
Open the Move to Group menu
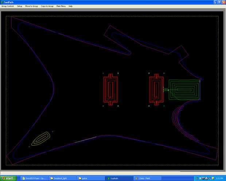pos(32,6)
